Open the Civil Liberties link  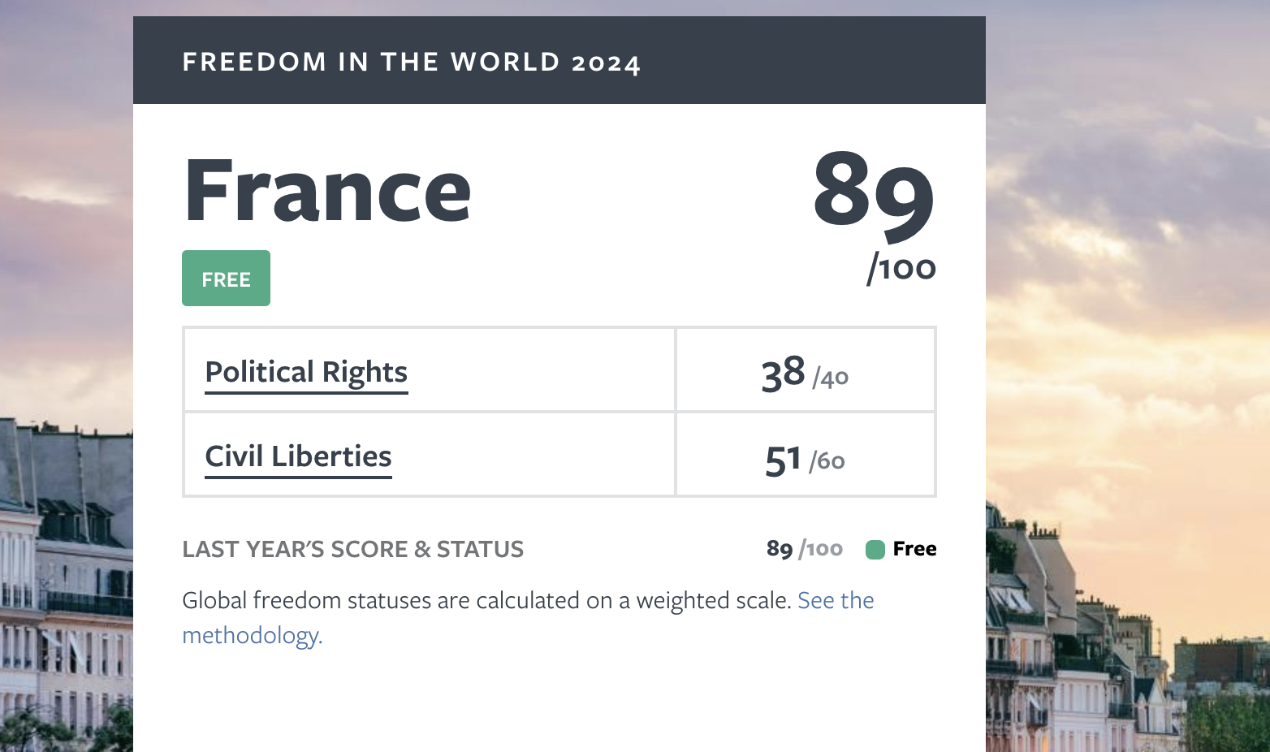point(298,457)
